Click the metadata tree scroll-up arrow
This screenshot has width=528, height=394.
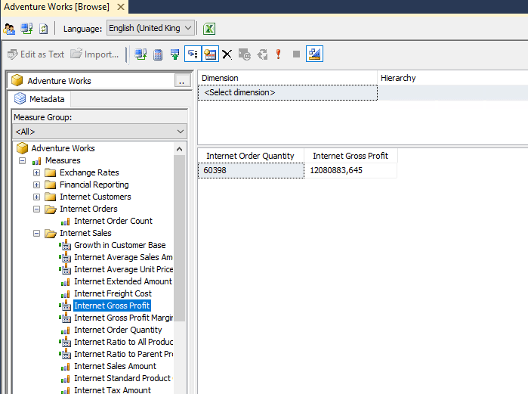(180, 149)
